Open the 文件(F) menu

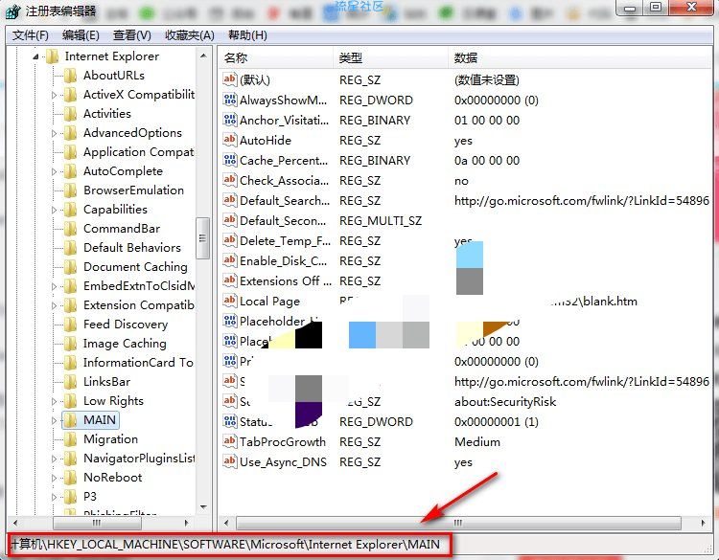pyautogui.click(x=31, y=35)
